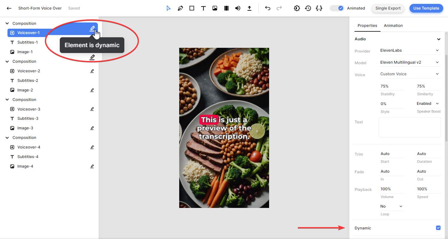Toggle dynamic pencil icon on Voiceover-3
Image resolution: width=448 pixels, height=239 pixels.
click(92, 109)
